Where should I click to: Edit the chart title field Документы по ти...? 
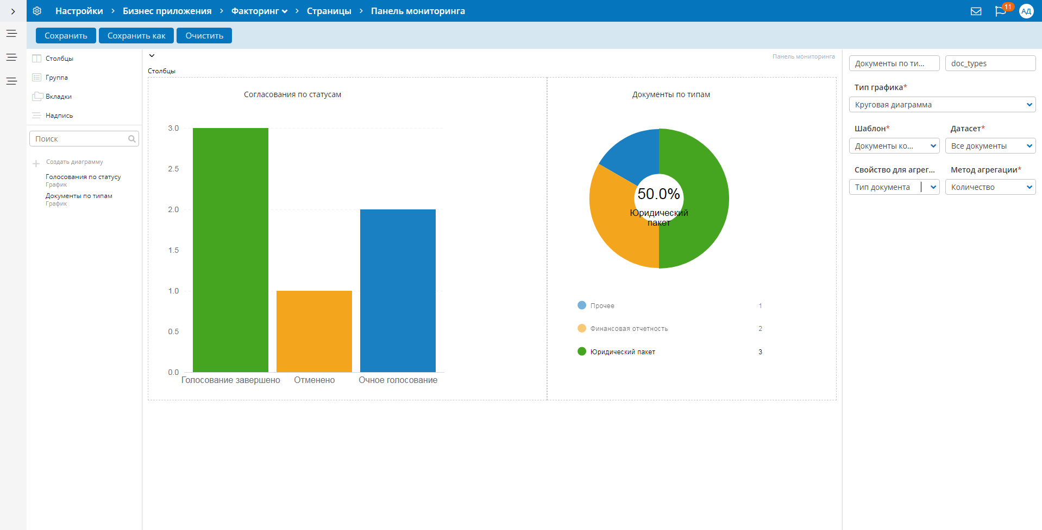[x=894, y=63]
